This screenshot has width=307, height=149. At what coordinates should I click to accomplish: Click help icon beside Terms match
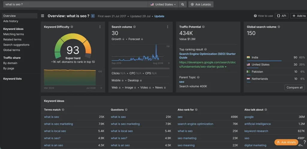63,110
